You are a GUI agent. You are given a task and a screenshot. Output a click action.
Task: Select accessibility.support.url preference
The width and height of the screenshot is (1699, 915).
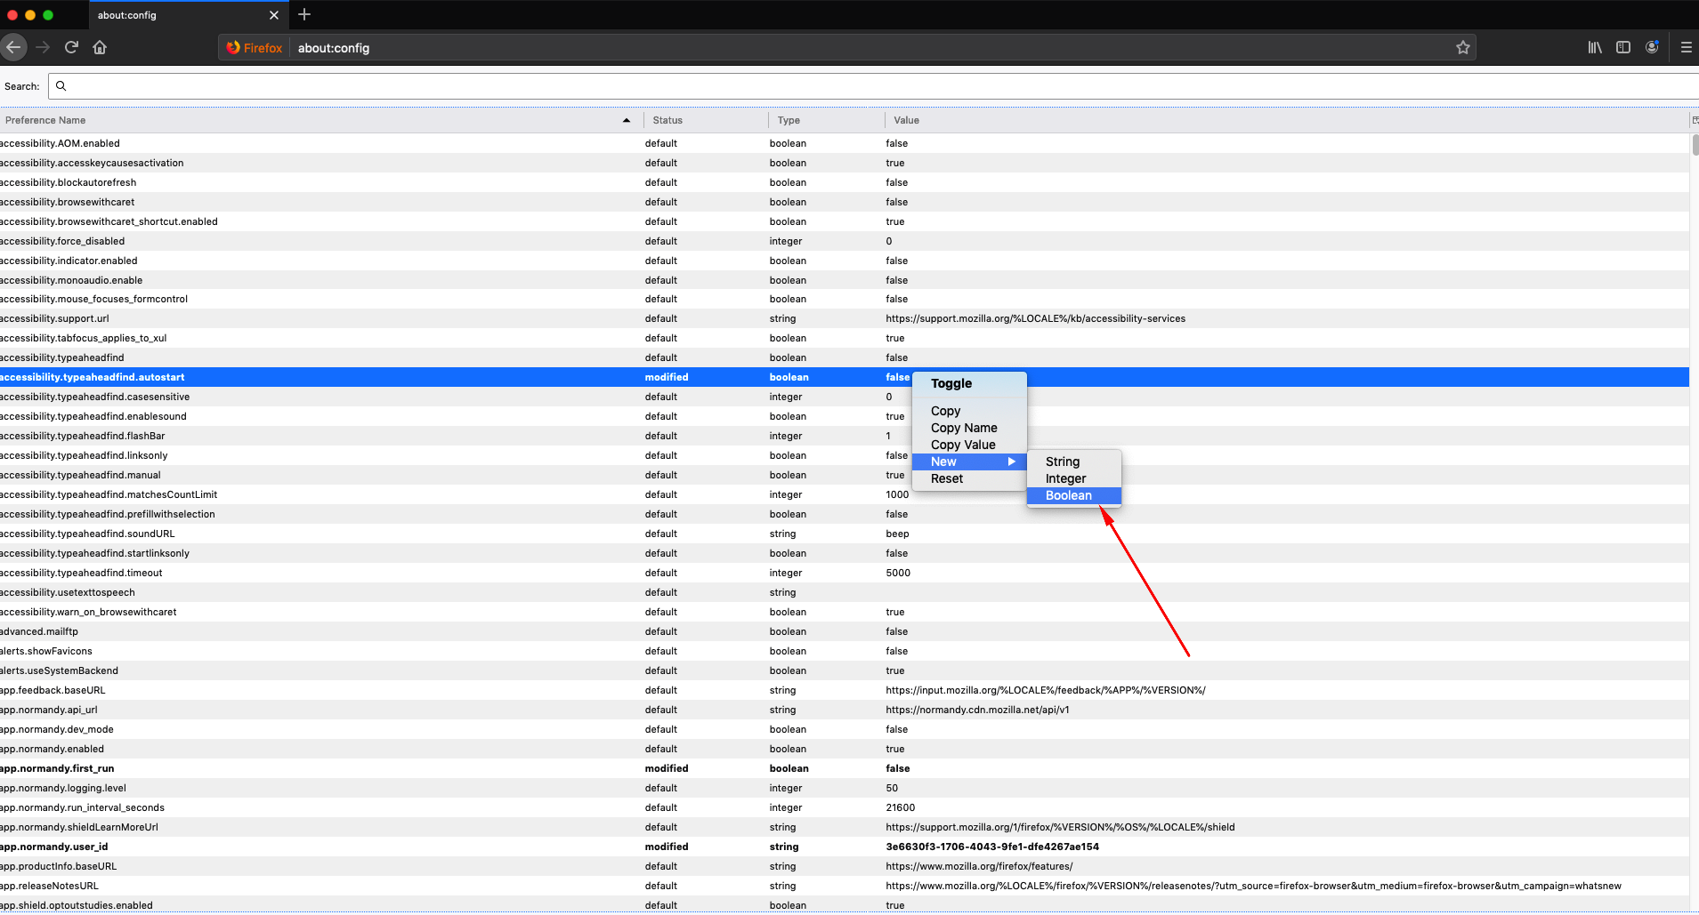tap(844, 318)
